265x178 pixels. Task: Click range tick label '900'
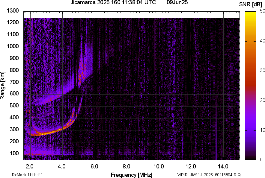click(14, 58)
